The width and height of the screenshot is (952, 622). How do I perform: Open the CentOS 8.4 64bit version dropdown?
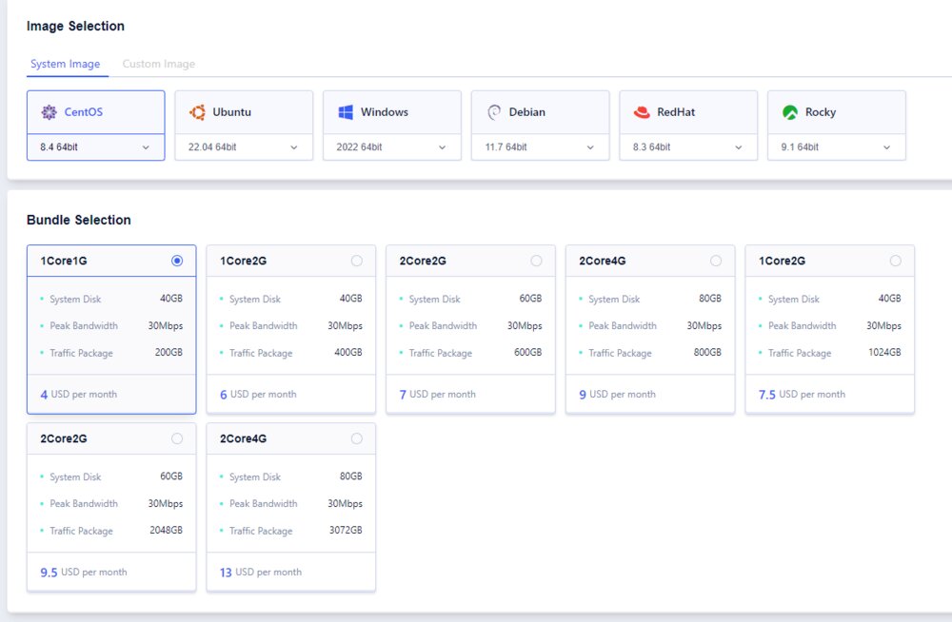pyautogui.click(x=95, y=146)
